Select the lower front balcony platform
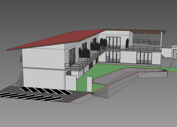The height and width of the screenshot is (127, 177). 73,67
